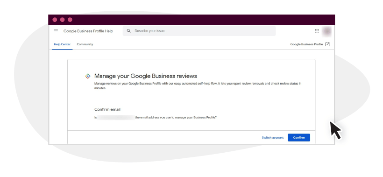Switch to the Community tab
The image size is (383, 177).
point(85,44)
